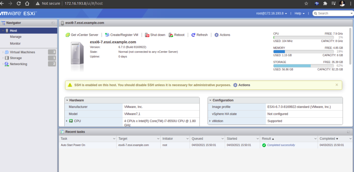Click the Networking count badge 2
Viewport: 354px width, 172px height.
52,64
